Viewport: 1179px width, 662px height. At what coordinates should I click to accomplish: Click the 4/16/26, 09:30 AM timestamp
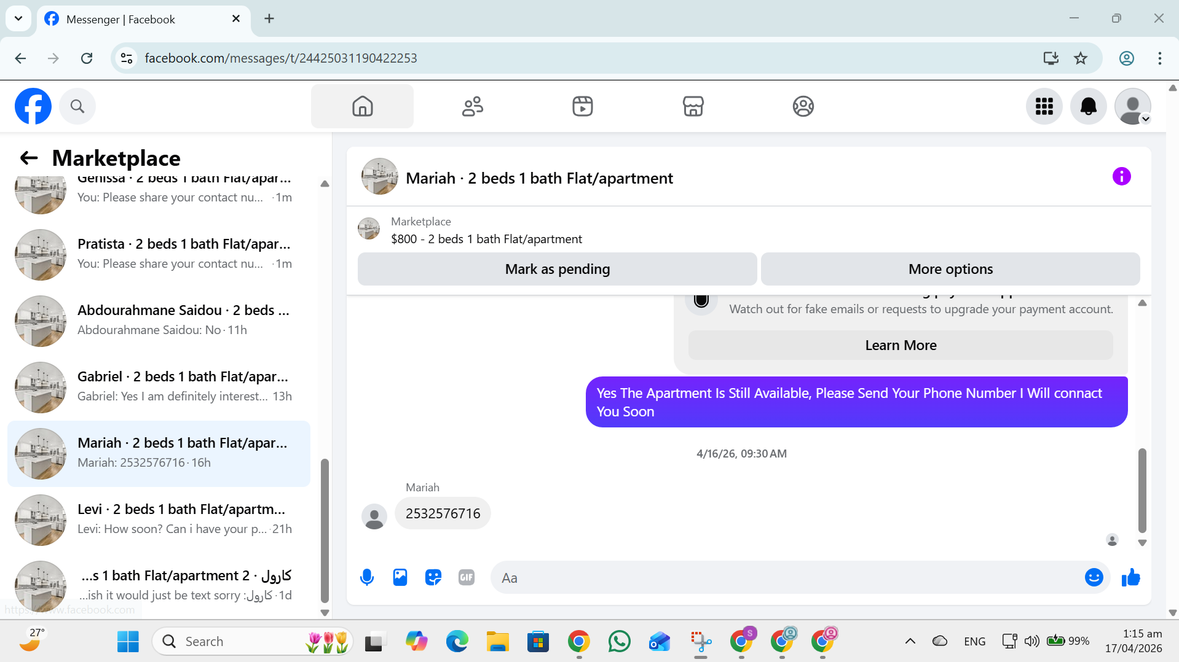click(741, 454)
